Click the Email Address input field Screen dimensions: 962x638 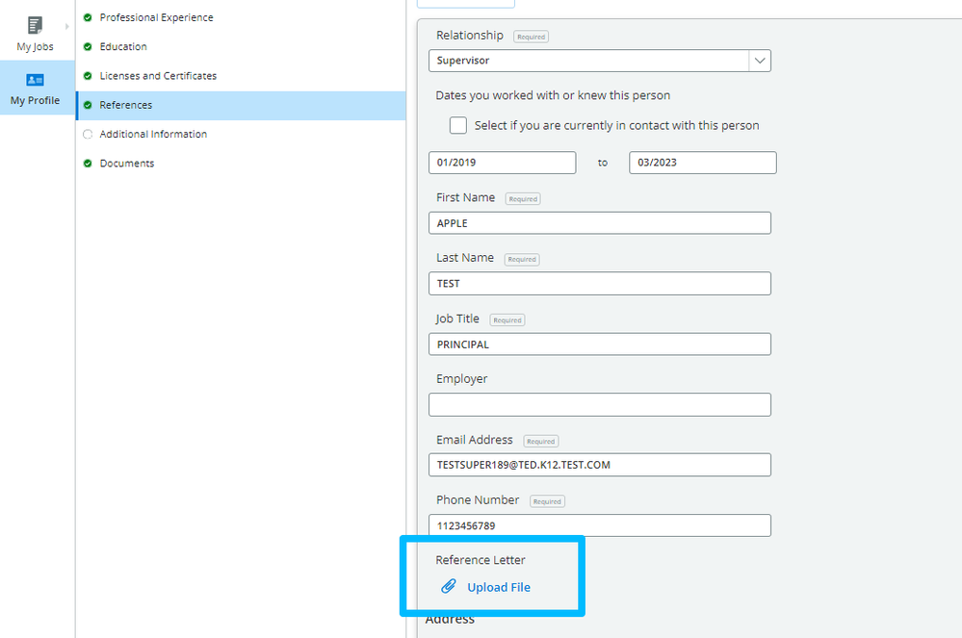599,464
